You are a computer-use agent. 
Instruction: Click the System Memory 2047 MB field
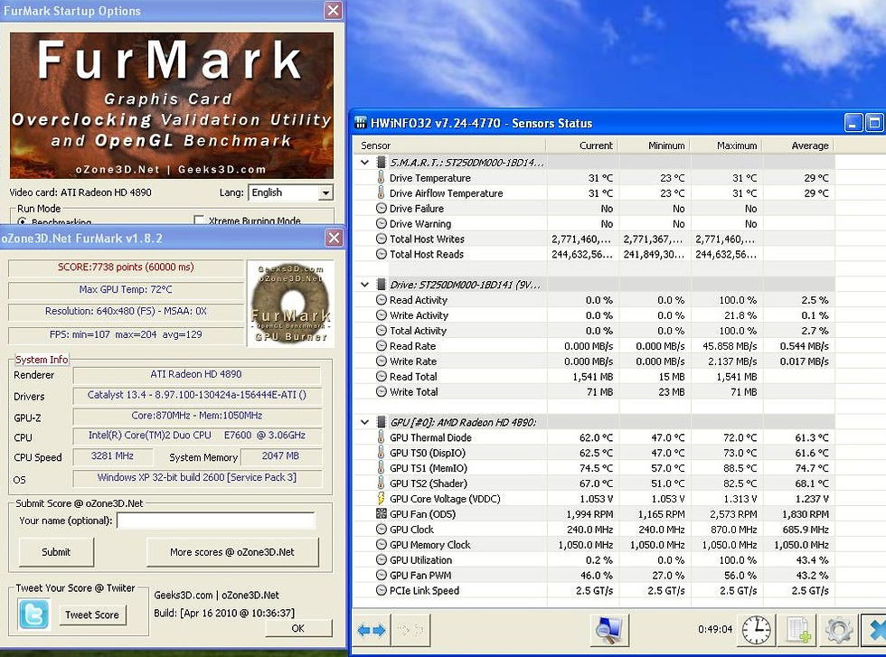tap(281, 455)
